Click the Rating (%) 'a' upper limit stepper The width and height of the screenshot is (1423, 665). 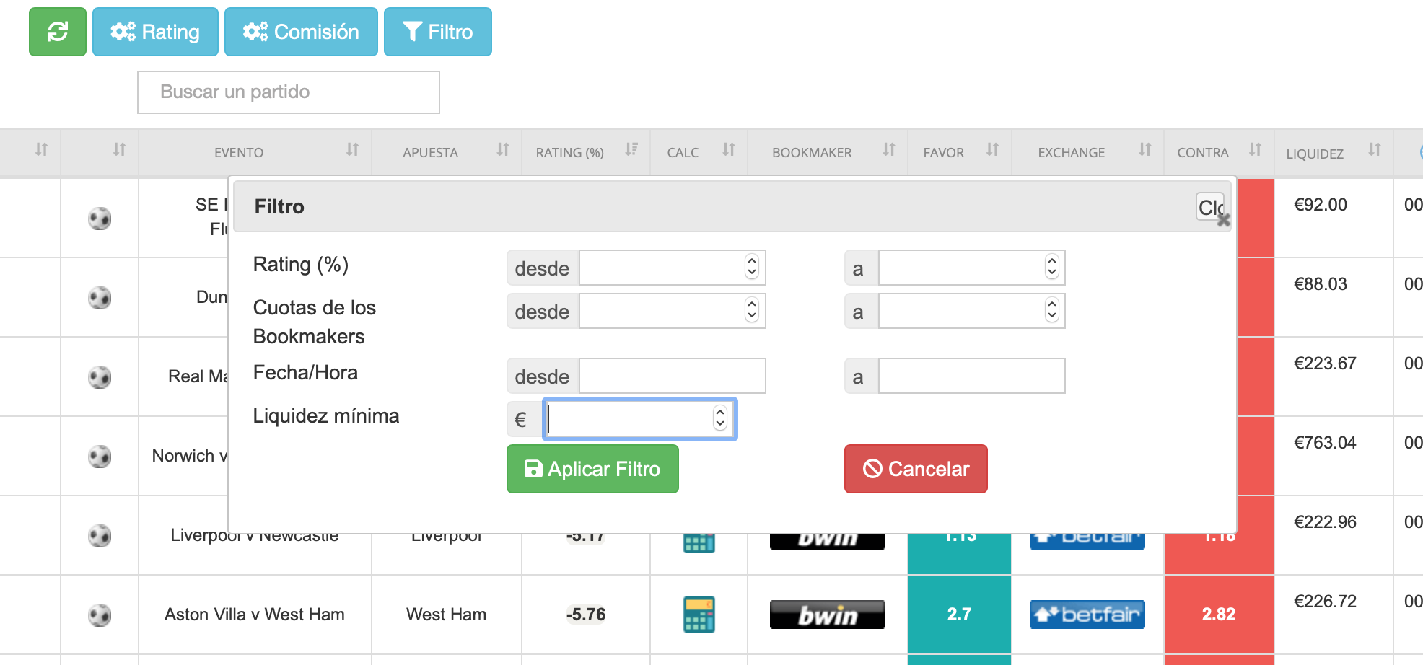tap(1051, 268)
